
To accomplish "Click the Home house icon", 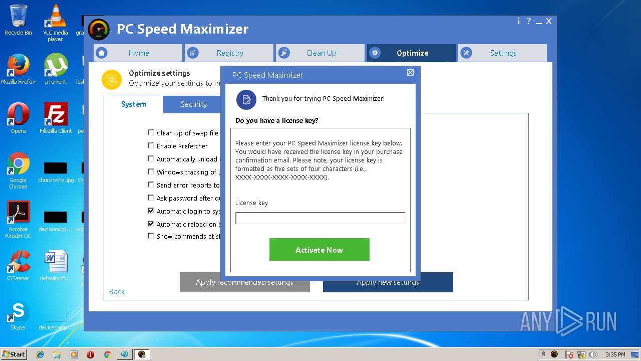I will 102,53.
